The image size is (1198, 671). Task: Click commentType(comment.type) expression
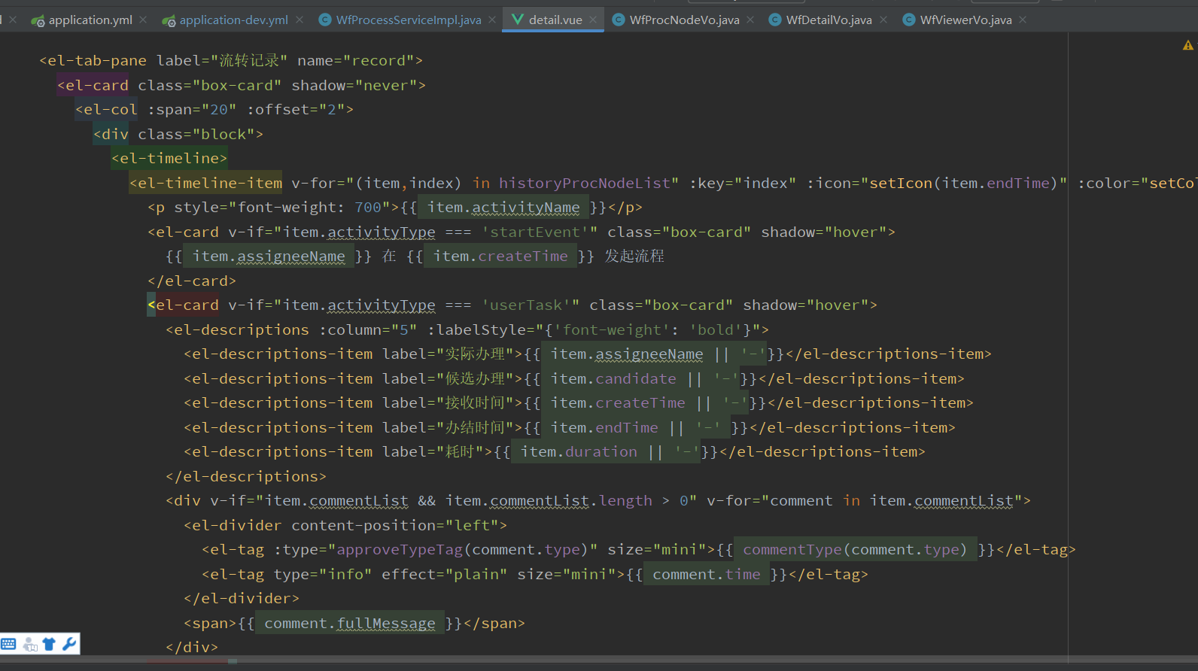[855, 549]
